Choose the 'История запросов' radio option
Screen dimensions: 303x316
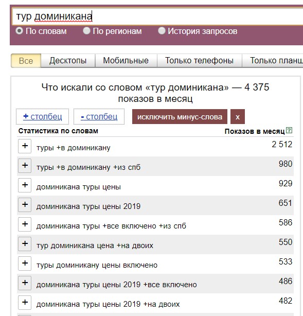(x=162, y=31)
